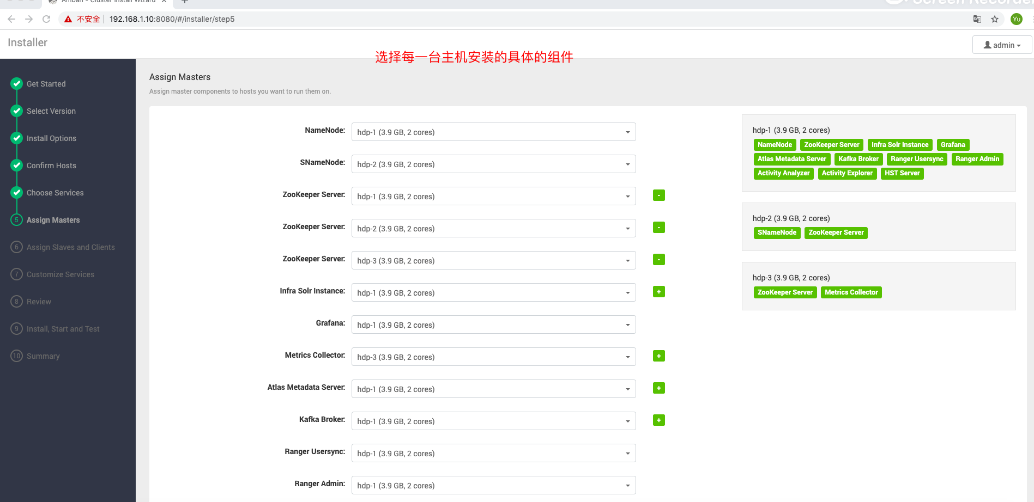Add another Metrics Collector with plus button

(658, 356)
